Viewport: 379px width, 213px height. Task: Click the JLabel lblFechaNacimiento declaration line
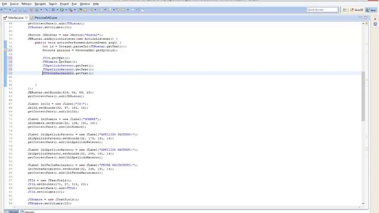(83, 165)
